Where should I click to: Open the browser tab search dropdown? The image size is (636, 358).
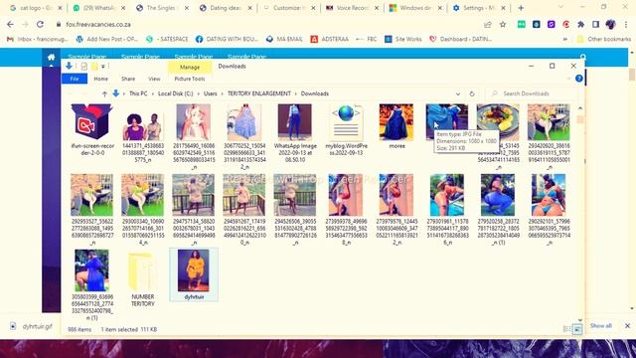(x=560, y=7)
